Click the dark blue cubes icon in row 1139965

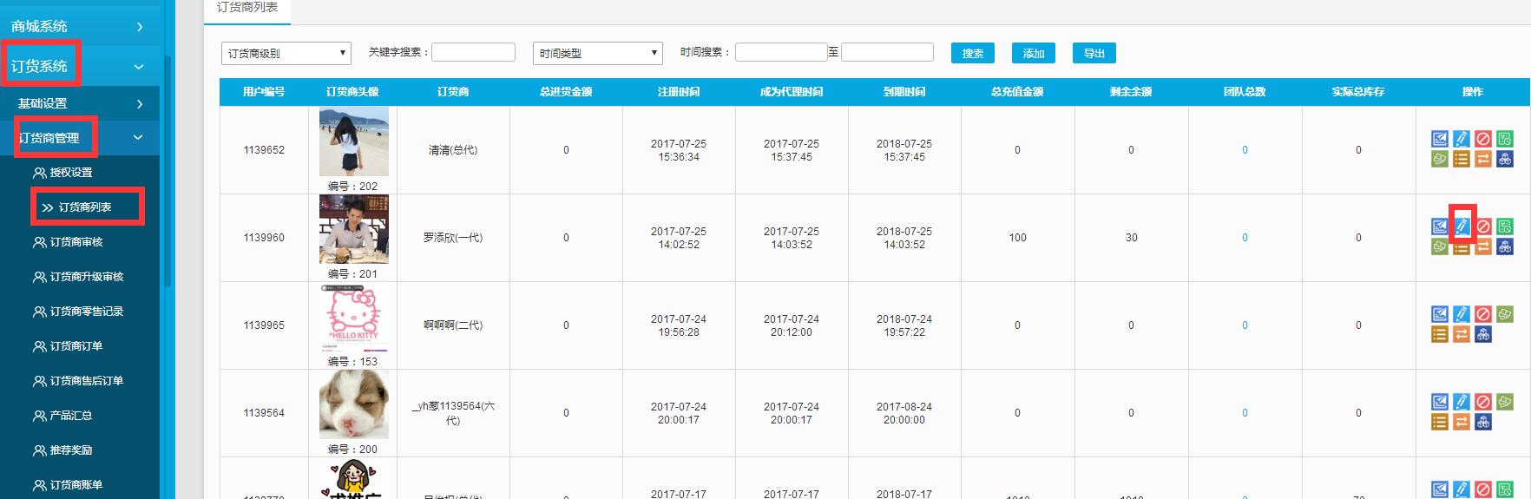coord(1483,334)
